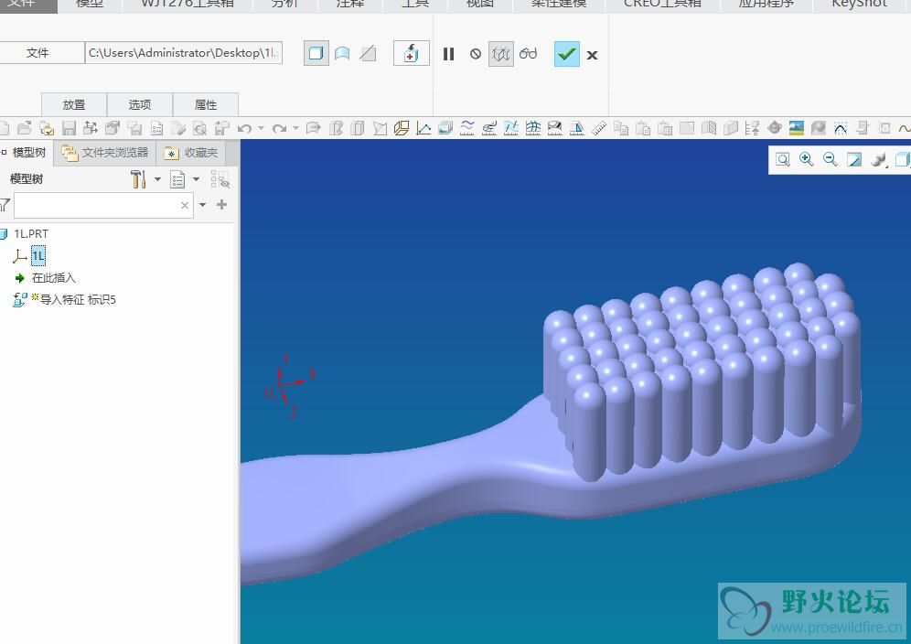Click the rendering options icon in view toolbar

(878, 159)
